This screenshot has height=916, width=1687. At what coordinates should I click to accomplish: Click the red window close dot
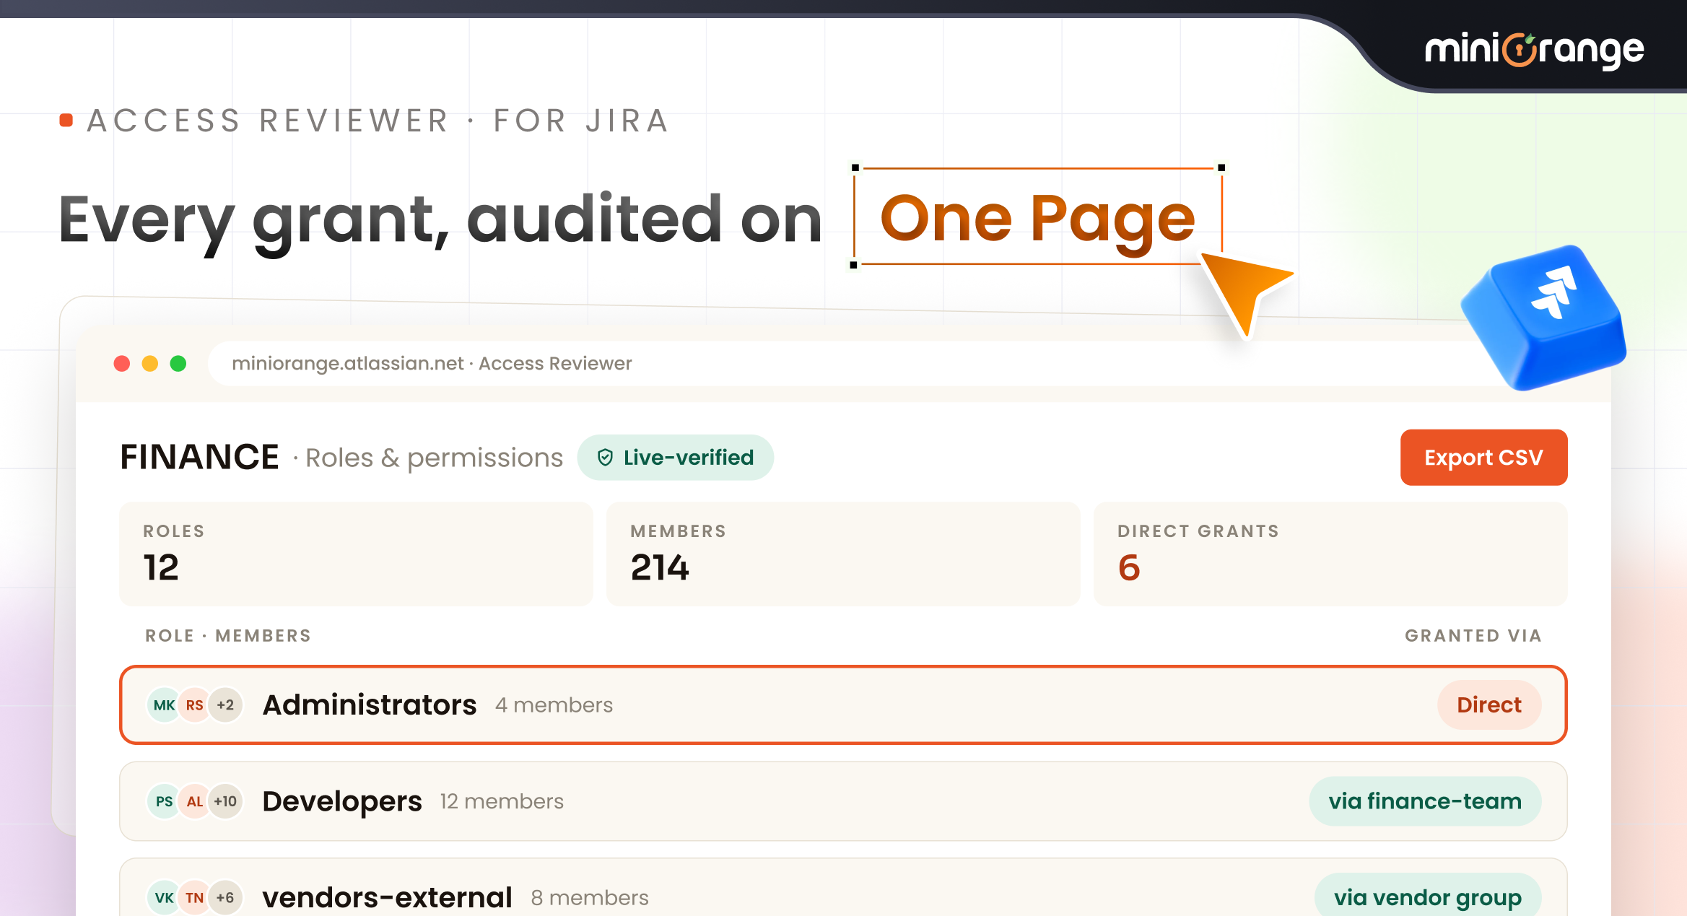pyautogui.click(x=122, y=363)
